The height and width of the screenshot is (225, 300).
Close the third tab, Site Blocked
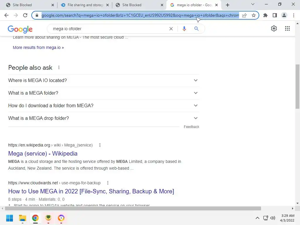[x=162, y=5]
